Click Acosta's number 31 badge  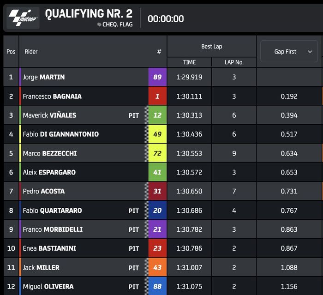coord(157,191)
